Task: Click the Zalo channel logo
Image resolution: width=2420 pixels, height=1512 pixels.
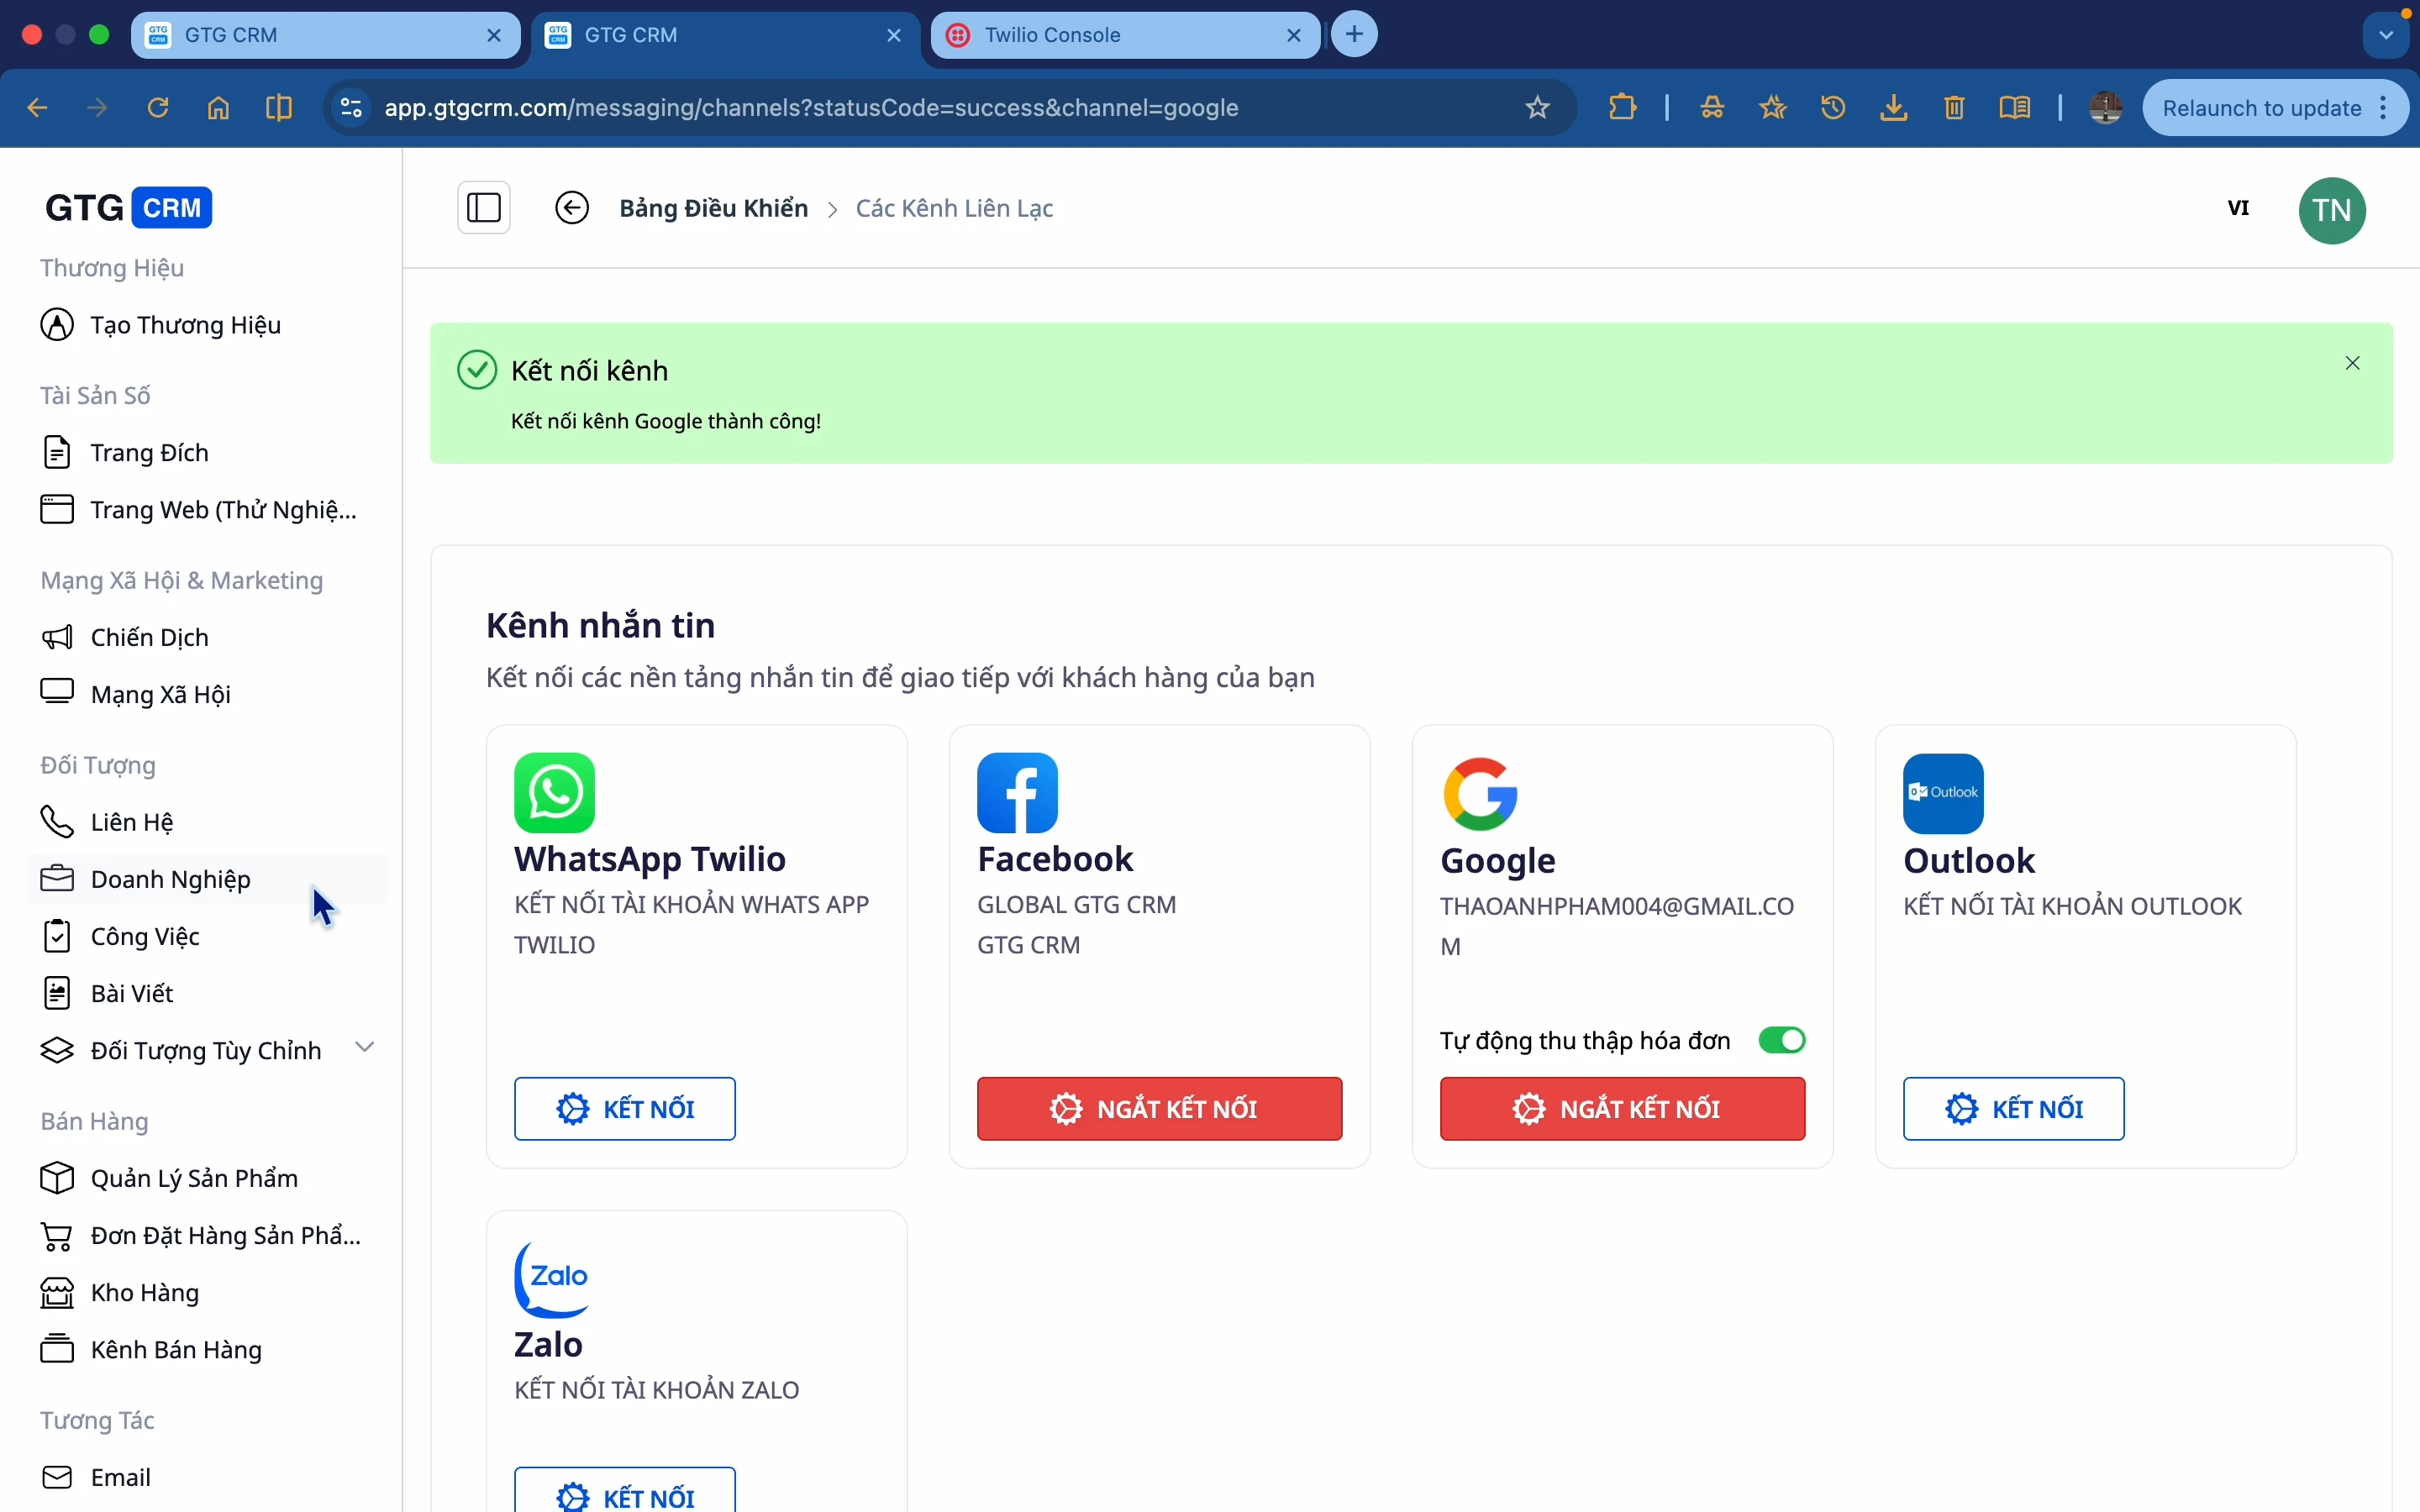Action: [x=552, y=1279]
